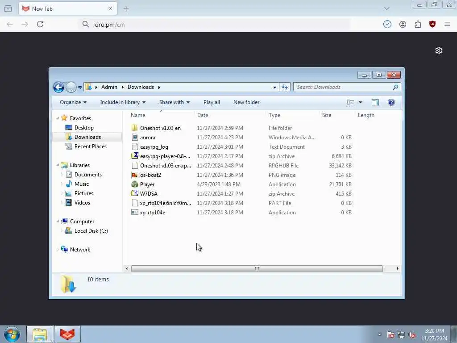Viewport: 457px width, 343px height.
Task: Open the browser hamburger menu
Action: click(447, 24)
